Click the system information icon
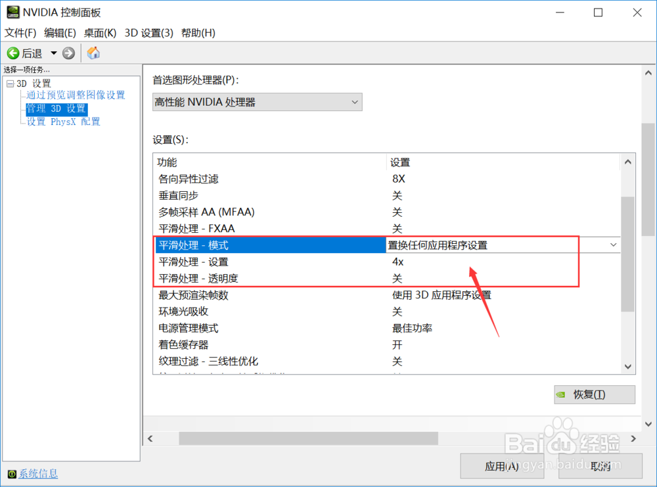 (12, 474)
